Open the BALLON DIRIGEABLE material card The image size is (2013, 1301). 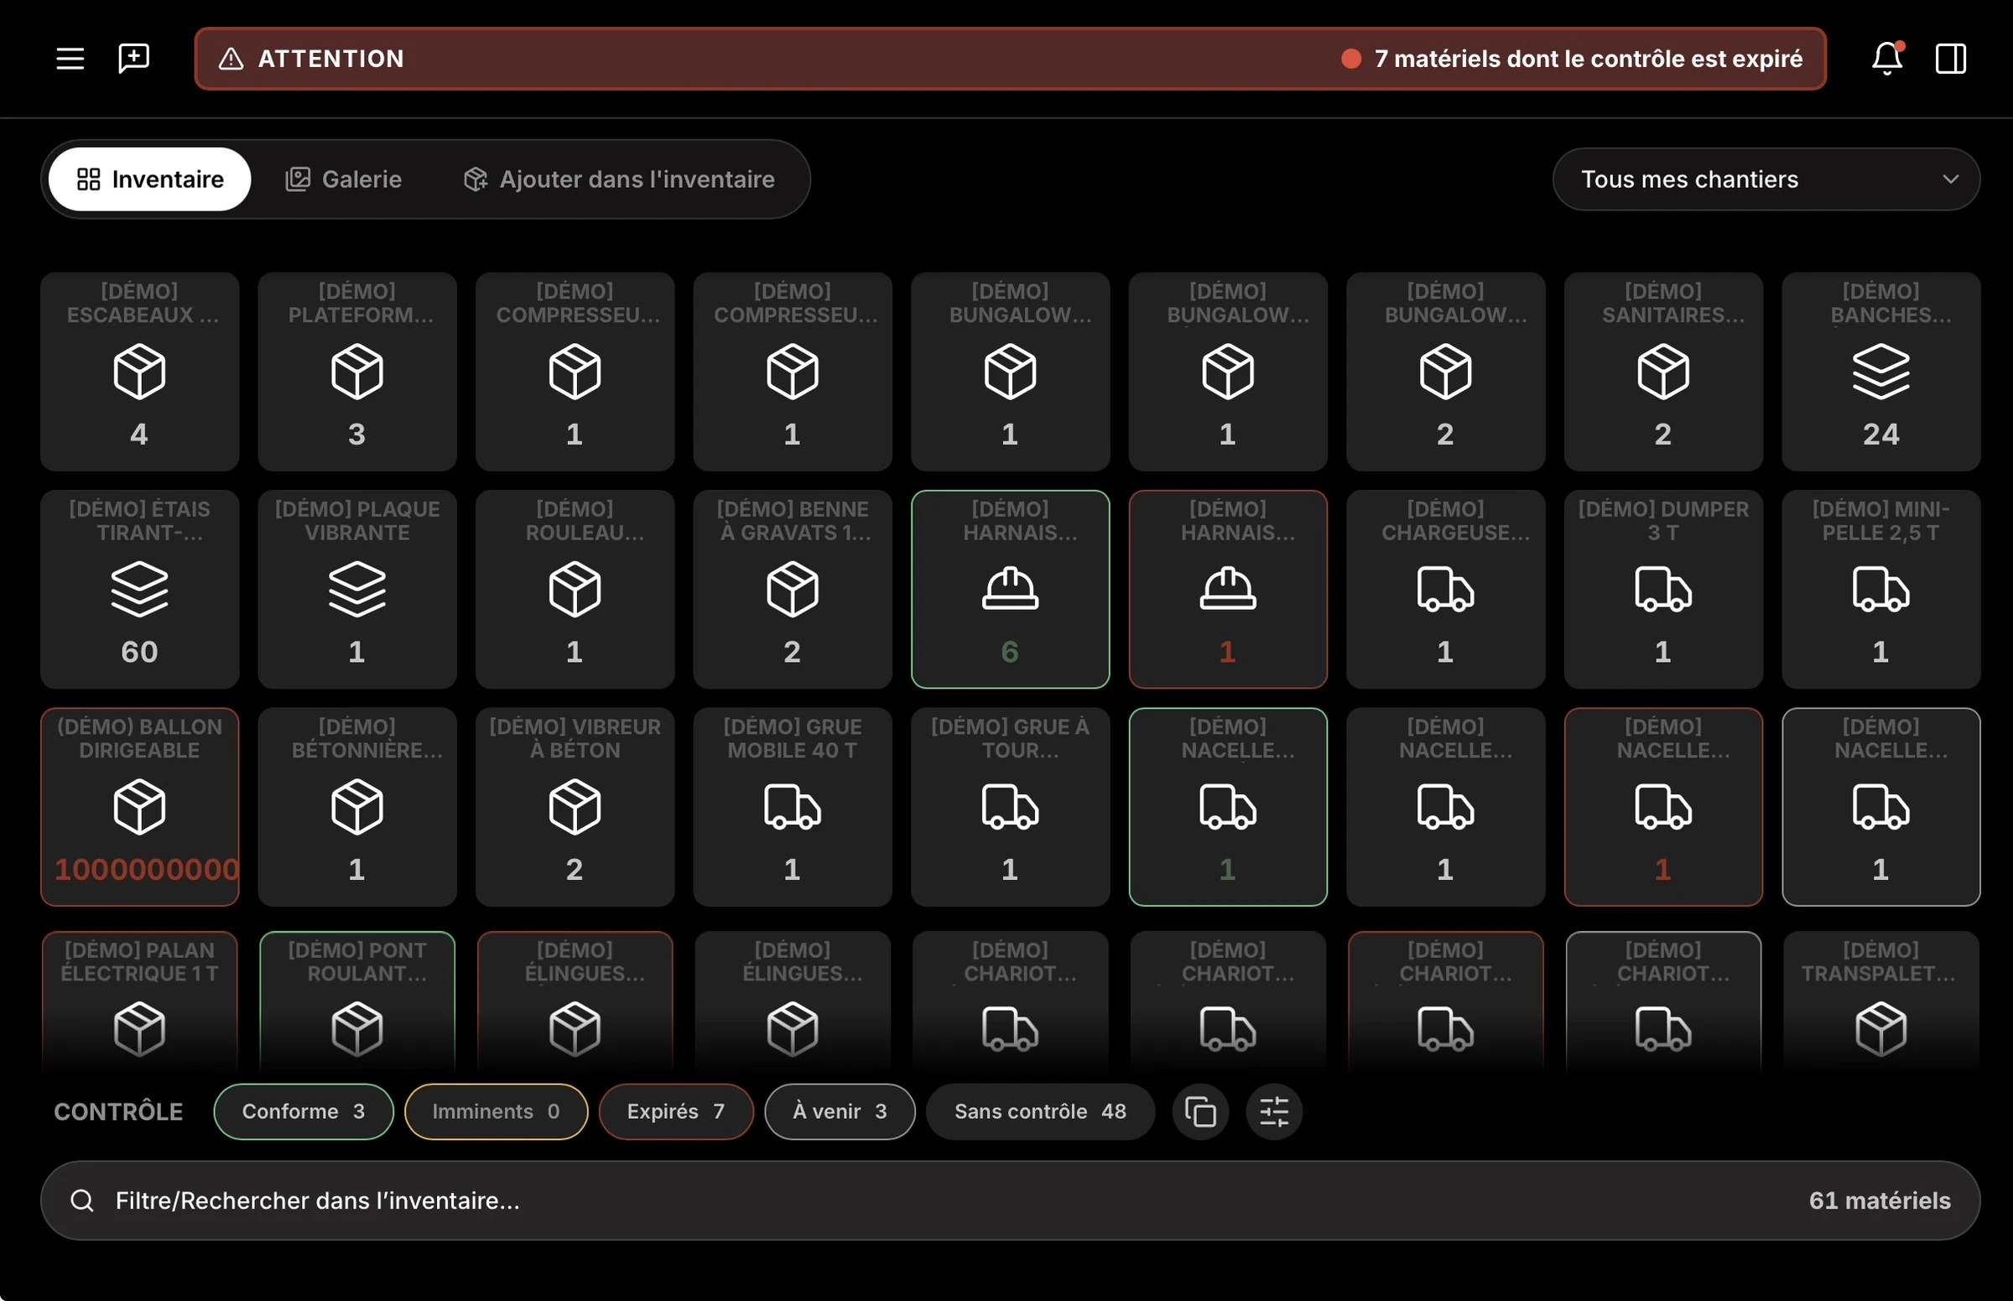(x=139, y=807)
